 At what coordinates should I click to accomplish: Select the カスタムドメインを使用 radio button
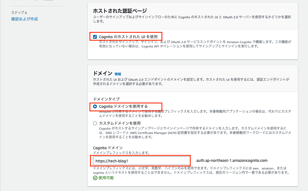pos(95,123)
